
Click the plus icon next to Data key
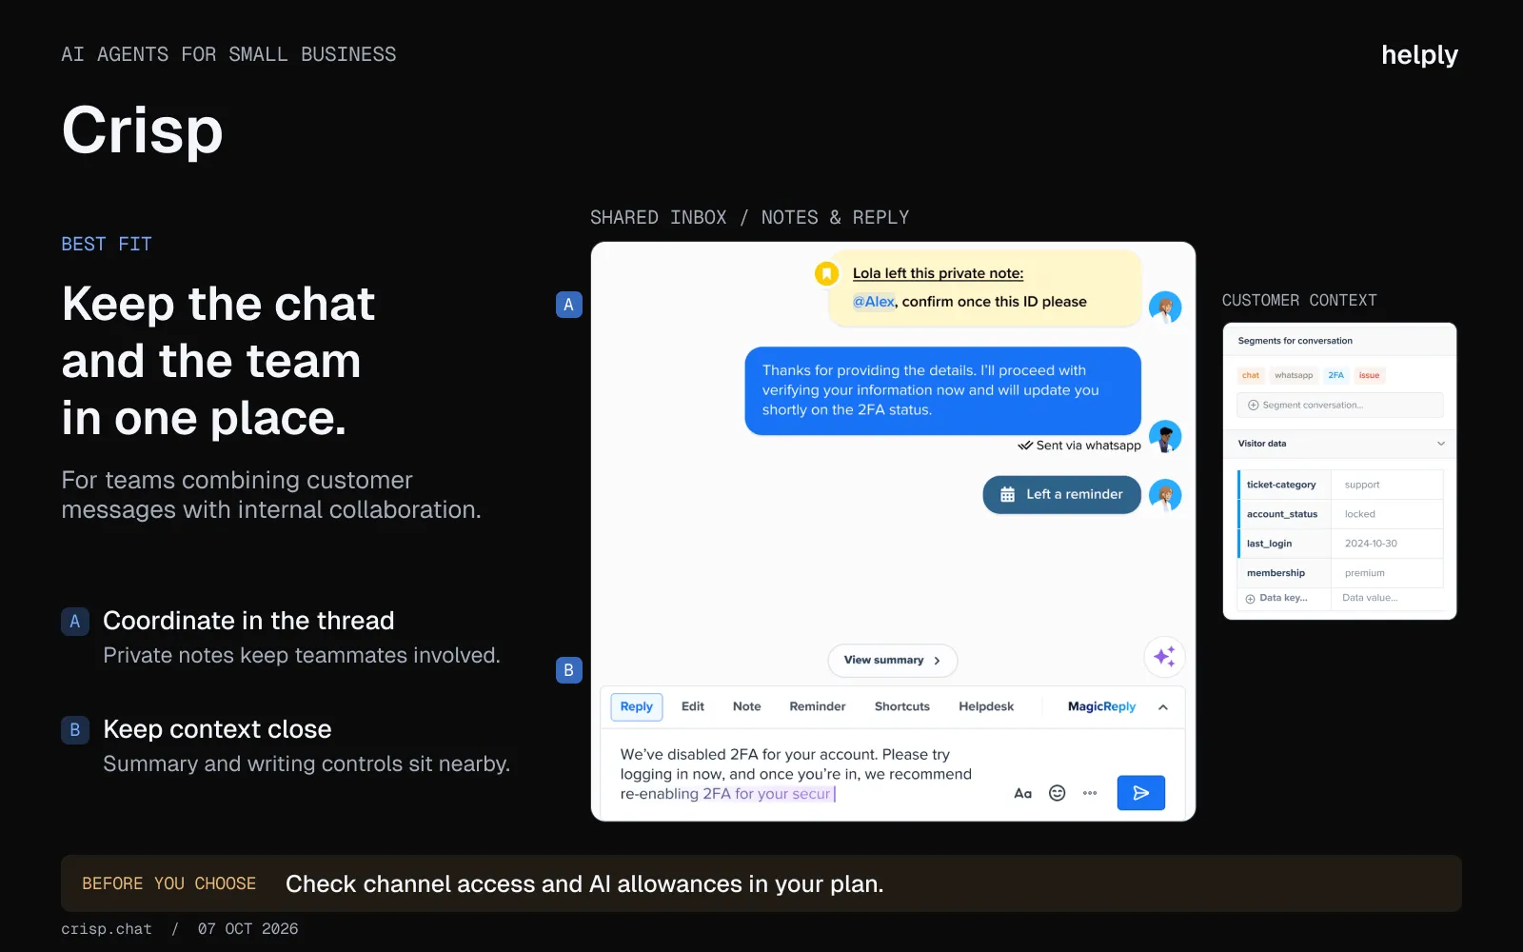pos(1250,599)
